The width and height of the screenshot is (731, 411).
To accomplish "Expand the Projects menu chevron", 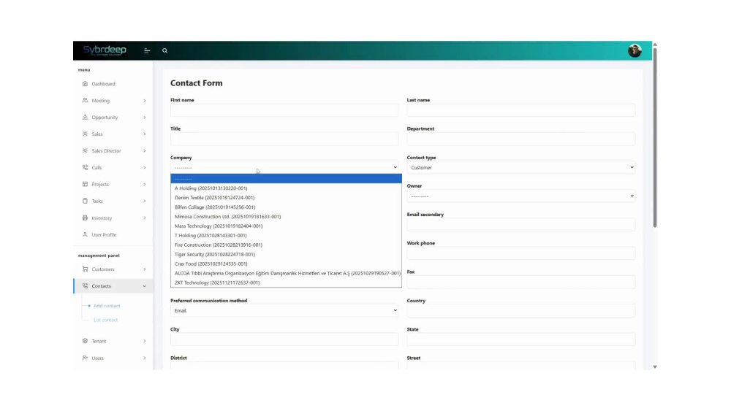I will (145, 184).
